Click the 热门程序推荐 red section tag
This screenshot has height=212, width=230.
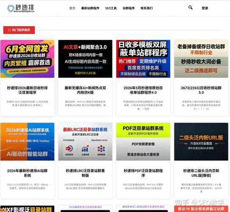(19, 30)
